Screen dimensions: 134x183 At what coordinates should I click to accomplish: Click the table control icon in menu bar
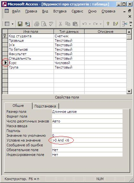coord(7,11)
